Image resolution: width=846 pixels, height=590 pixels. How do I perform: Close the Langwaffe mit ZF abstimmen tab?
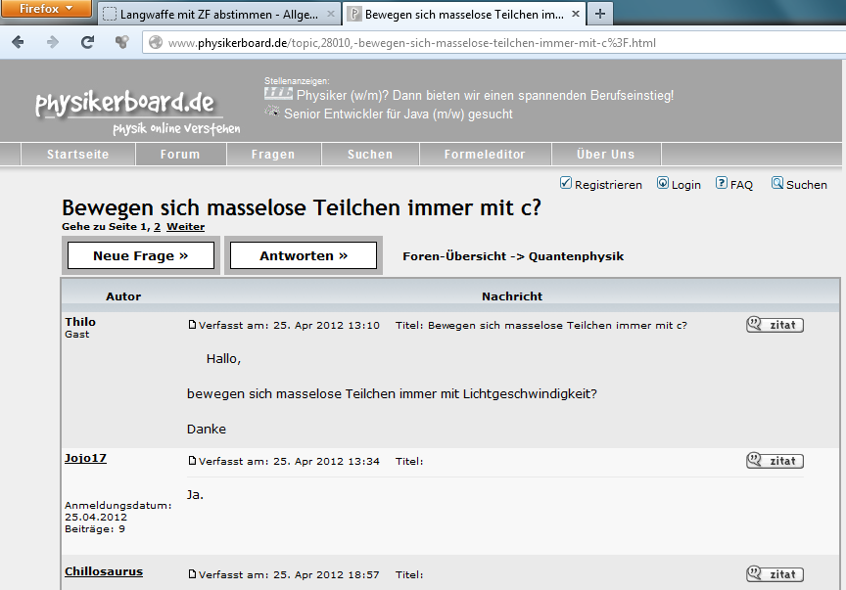329,15
